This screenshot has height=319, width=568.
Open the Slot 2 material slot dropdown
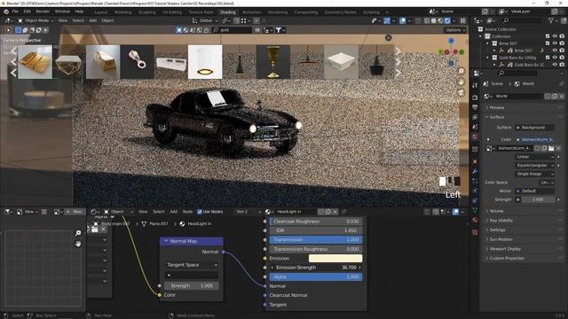248,212
